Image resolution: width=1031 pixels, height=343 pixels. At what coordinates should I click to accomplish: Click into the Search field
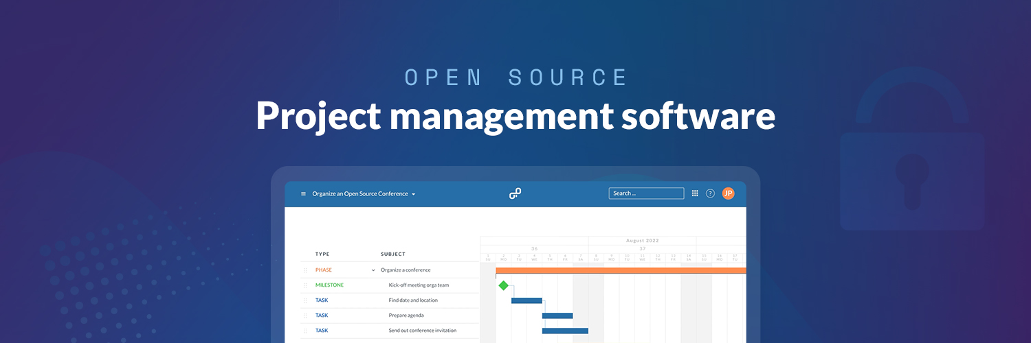pos(645,193)
